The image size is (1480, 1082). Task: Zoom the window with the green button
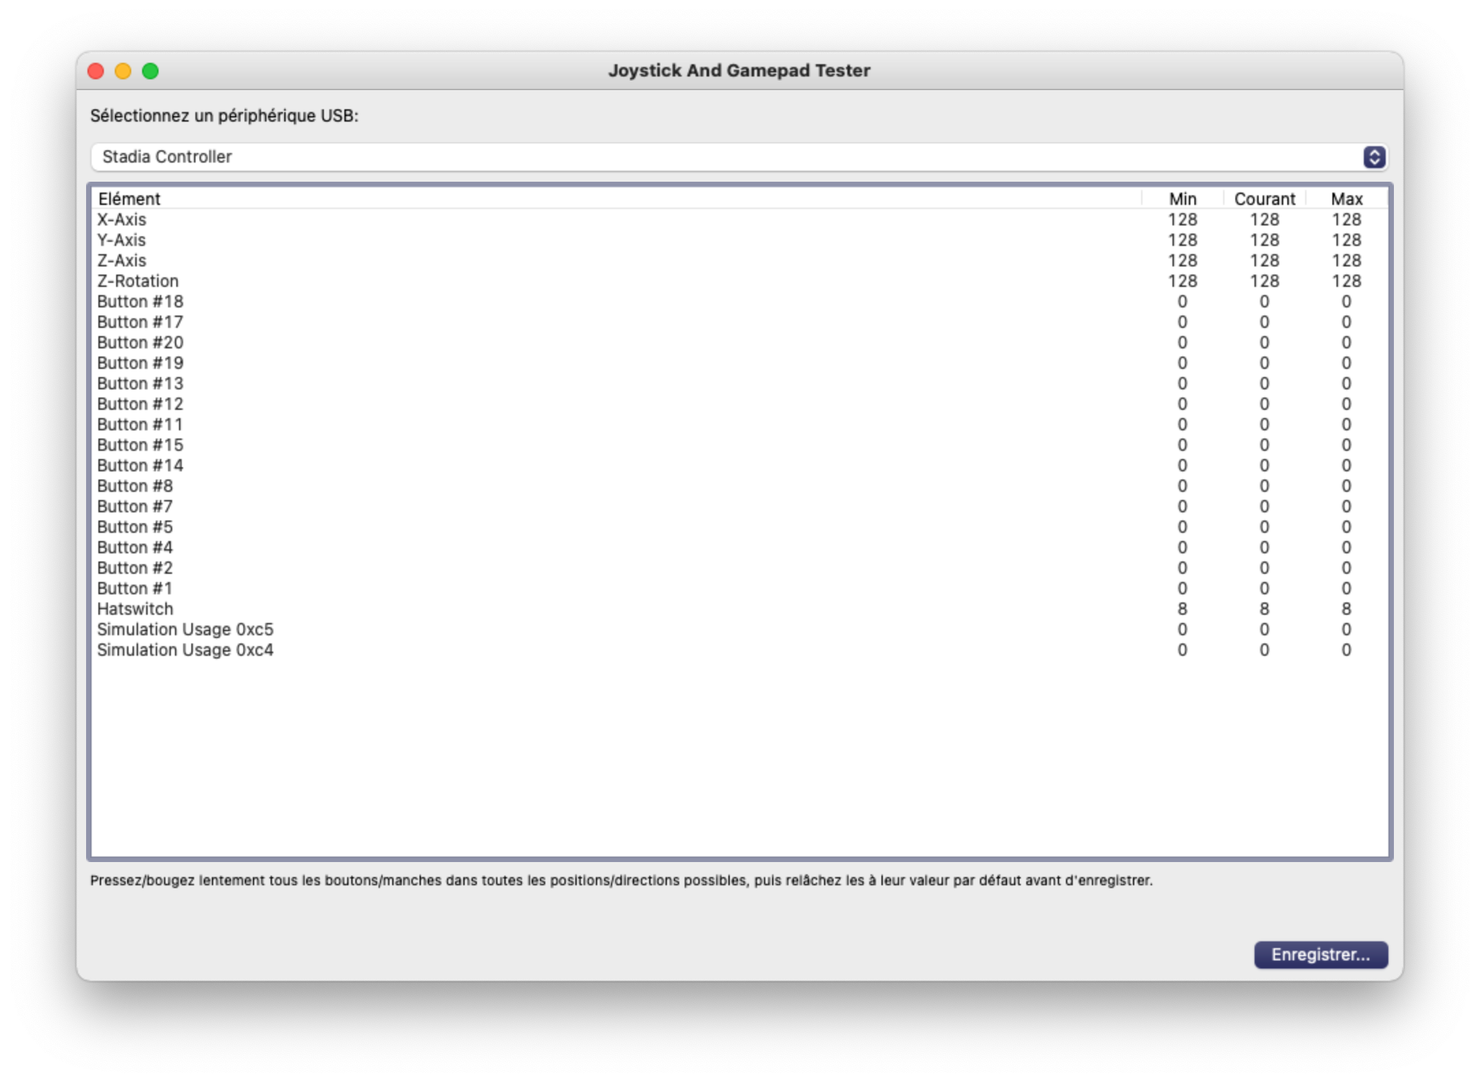point(150,71)
